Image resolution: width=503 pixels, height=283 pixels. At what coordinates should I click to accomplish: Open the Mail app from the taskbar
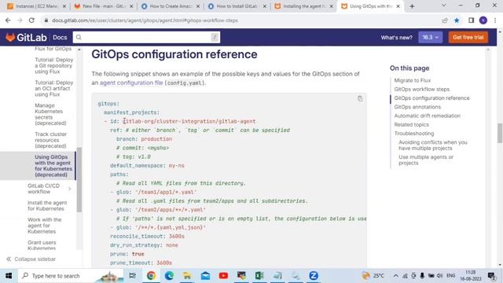pos(205,276)
